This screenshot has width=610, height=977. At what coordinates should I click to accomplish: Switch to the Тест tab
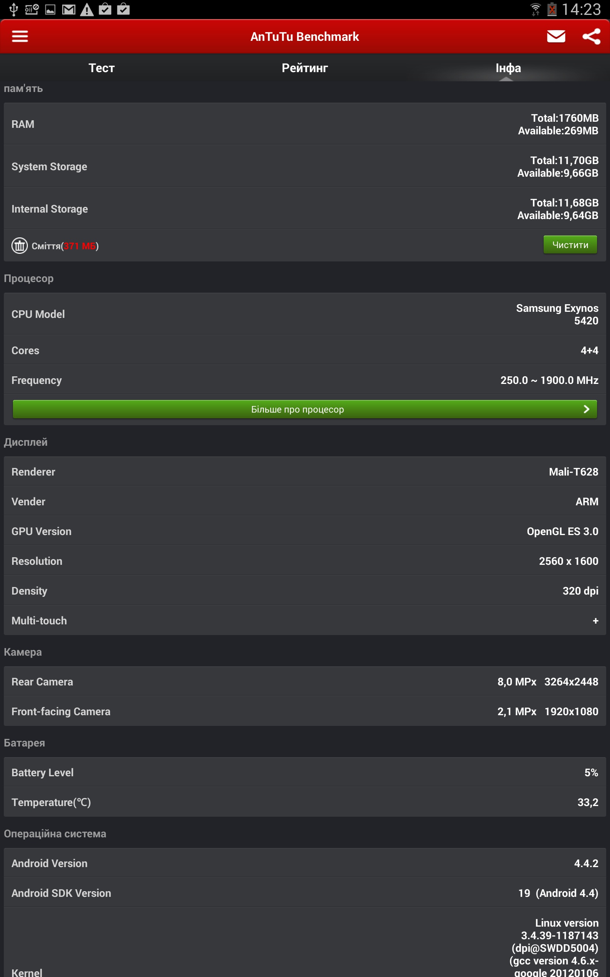pos(102,68)
